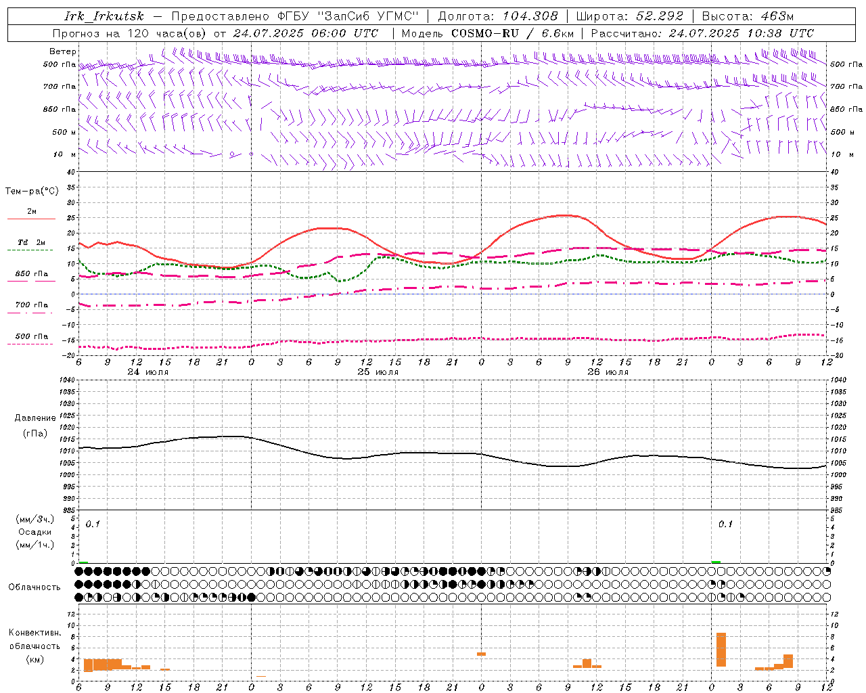Viewport: 866px width, 693px height.
Task: Click the tallest orange convective cloud bar
Action: (721, 650)
